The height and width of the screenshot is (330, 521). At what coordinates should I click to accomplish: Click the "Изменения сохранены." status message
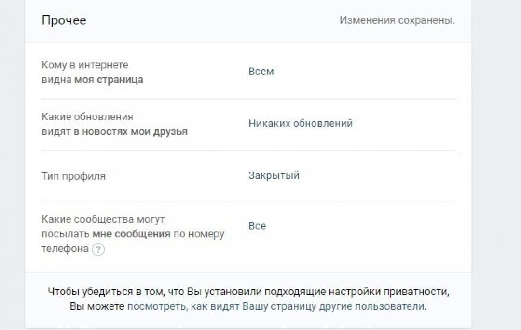tap(397, 20)
